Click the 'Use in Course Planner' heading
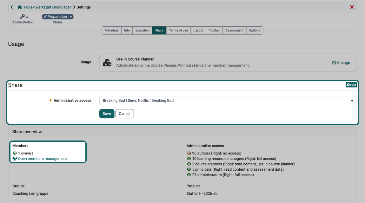Image resolution: width=365 pixels, height=203 pixels. 135,59
